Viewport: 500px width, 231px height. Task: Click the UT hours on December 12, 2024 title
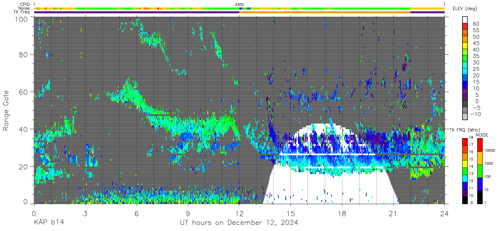click(x=239, y=222)
